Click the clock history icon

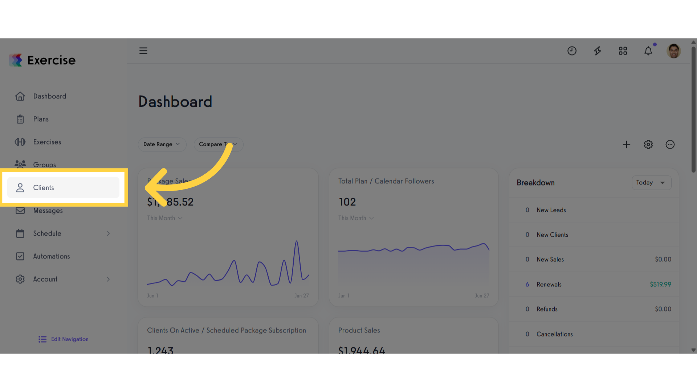[x=572, y=51]
